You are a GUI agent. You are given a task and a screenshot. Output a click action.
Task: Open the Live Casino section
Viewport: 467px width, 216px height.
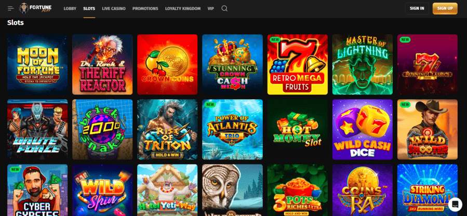pos(114,9)
